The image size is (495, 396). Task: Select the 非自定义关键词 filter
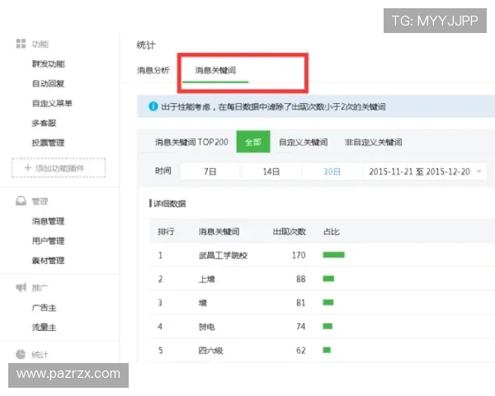374,142
